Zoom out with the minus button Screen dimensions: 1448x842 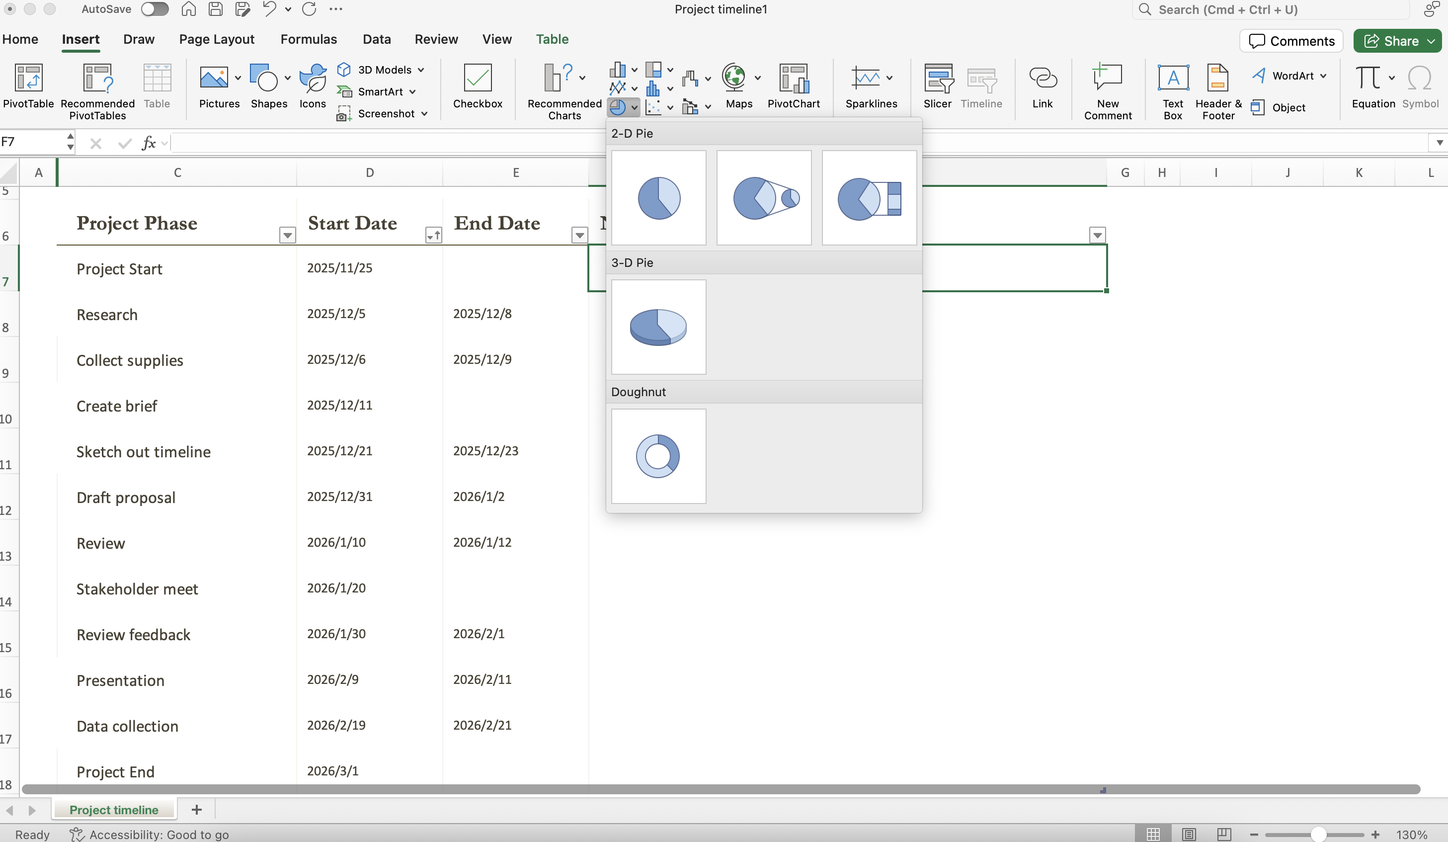pyautogui.click(x=1254, y=834)
